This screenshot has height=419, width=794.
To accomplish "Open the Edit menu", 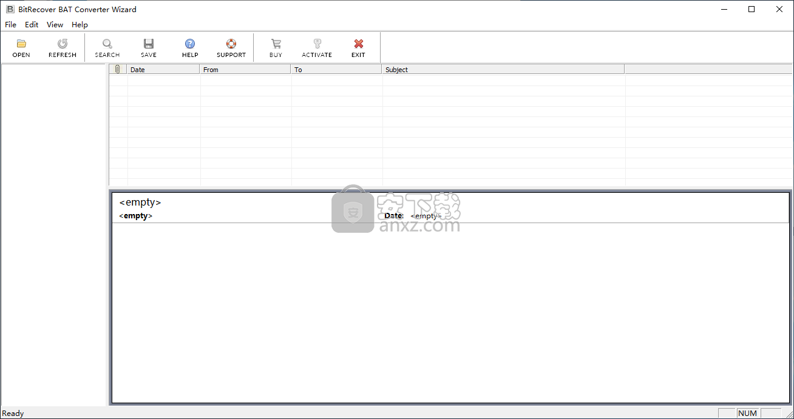I will pos(32,25).
